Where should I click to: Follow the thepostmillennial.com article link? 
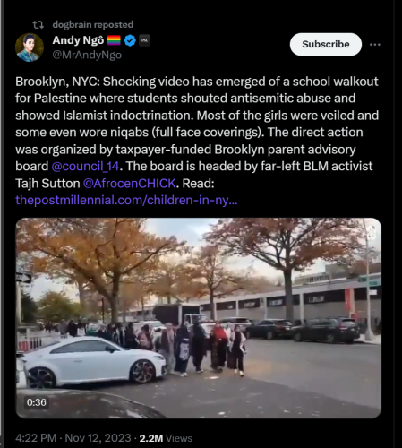126,200
